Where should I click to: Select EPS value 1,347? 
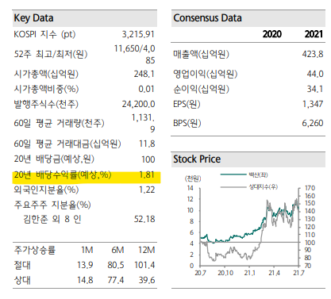tap(313, 104)
